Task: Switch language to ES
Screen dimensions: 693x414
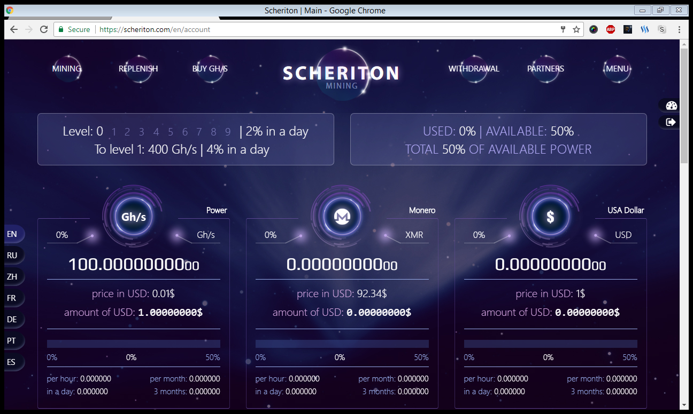Action: [x=13, y=362]
